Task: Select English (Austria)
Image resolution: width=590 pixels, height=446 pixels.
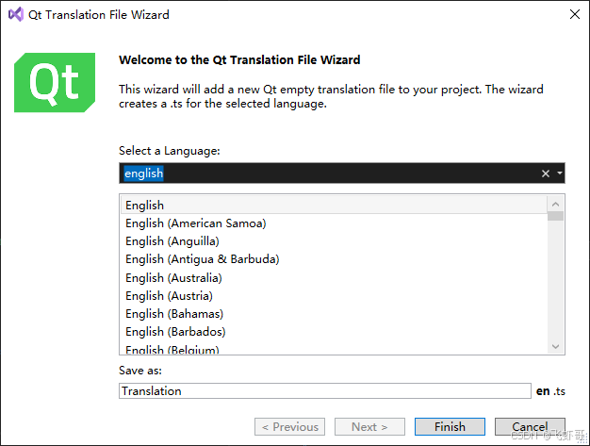Action: (x=334, y=296)
